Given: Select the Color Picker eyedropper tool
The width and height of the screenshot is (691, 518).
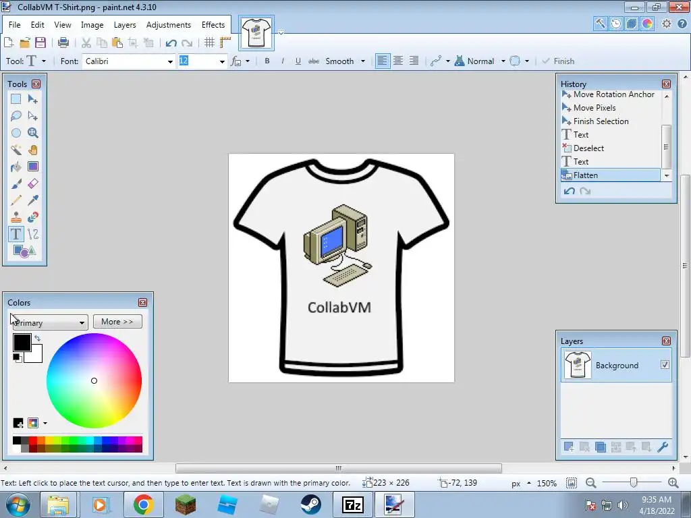Looking at the screenshot, I should pyautogui.click(x=32, y=200).
